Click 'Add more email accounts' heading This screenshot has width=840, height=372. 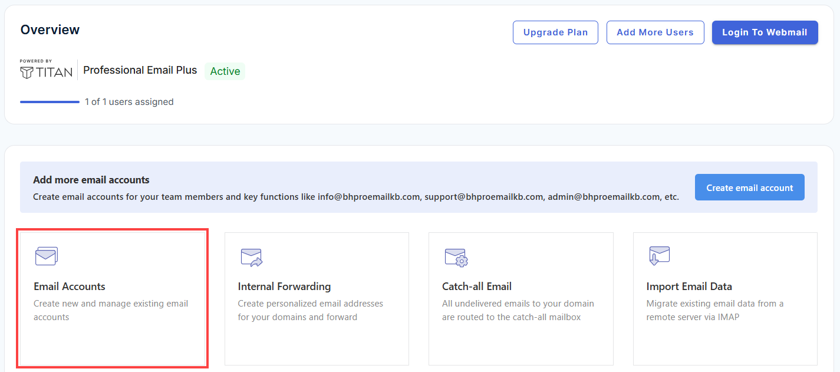(x=91, y=180)
